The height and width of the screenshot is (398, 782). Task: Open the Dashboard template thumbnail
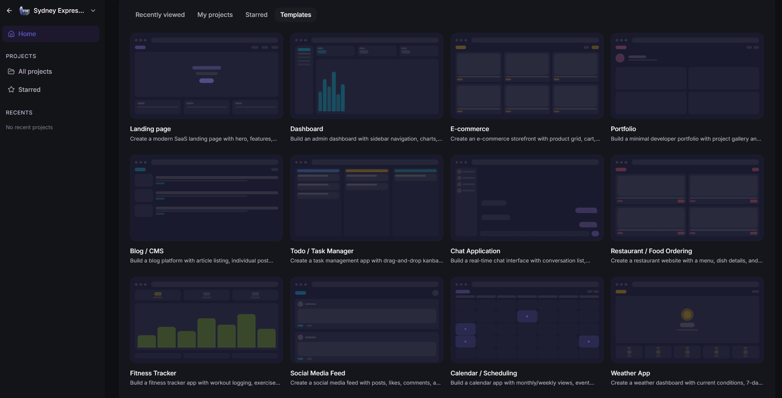(367, 76)
